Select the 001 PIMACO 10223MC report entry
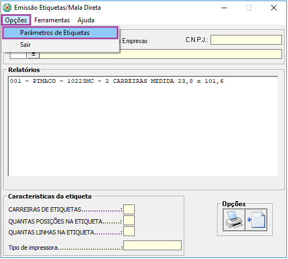This screenshot has width=288, height=259. [x=117, y=81]
